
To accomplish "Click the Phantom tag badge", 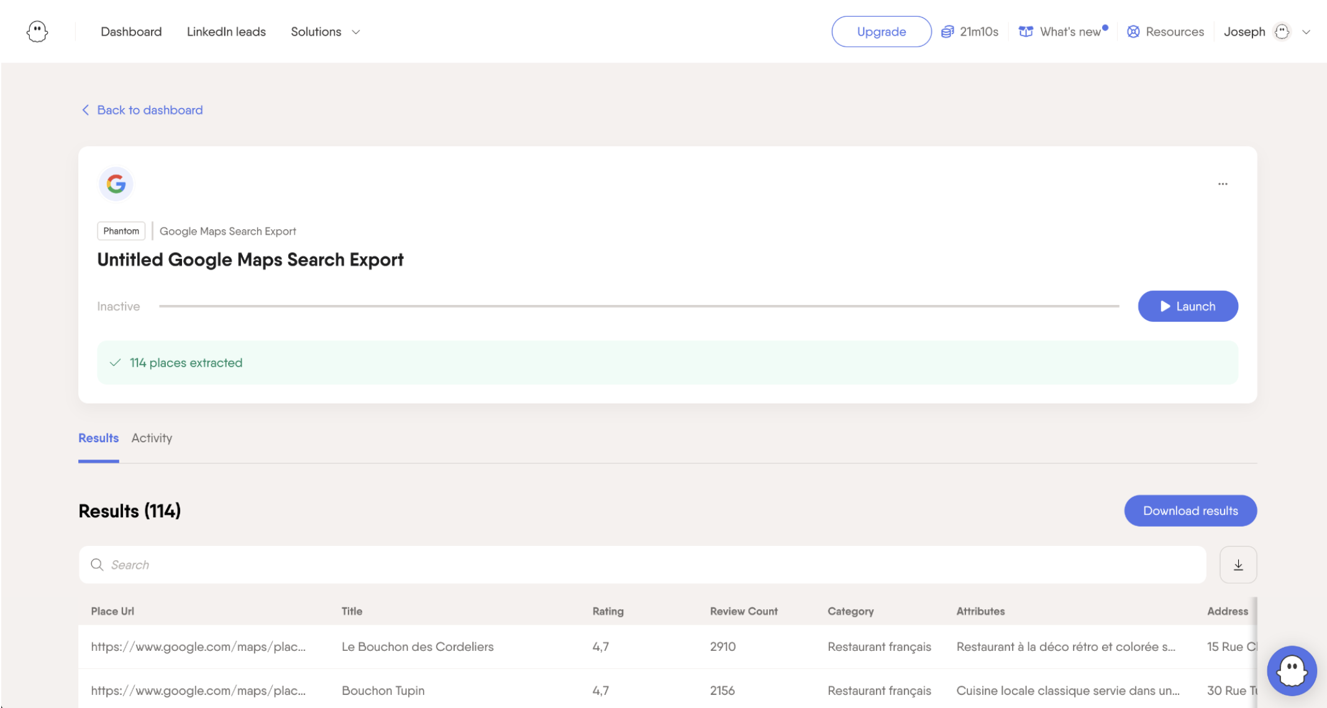I will tap(121, 231).
